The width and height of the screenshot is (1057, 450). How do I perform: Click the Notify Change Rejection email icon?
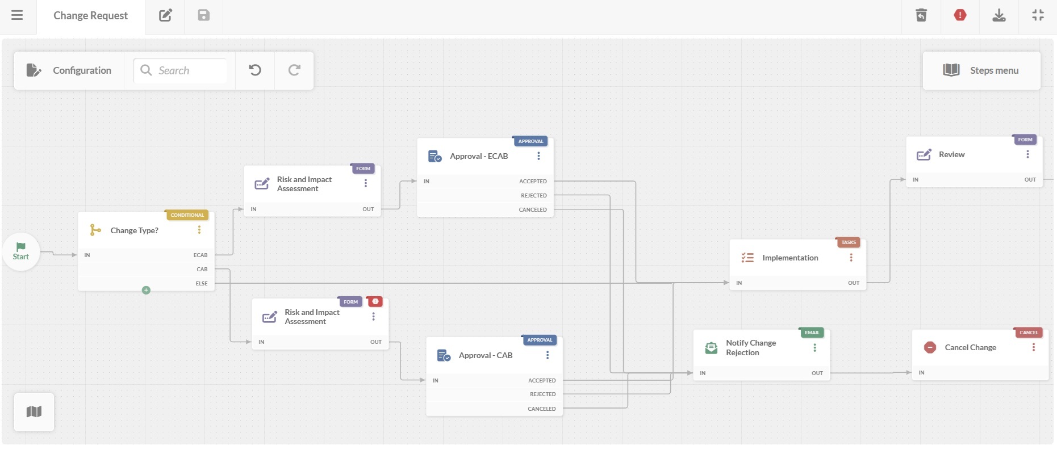(711, 348)
